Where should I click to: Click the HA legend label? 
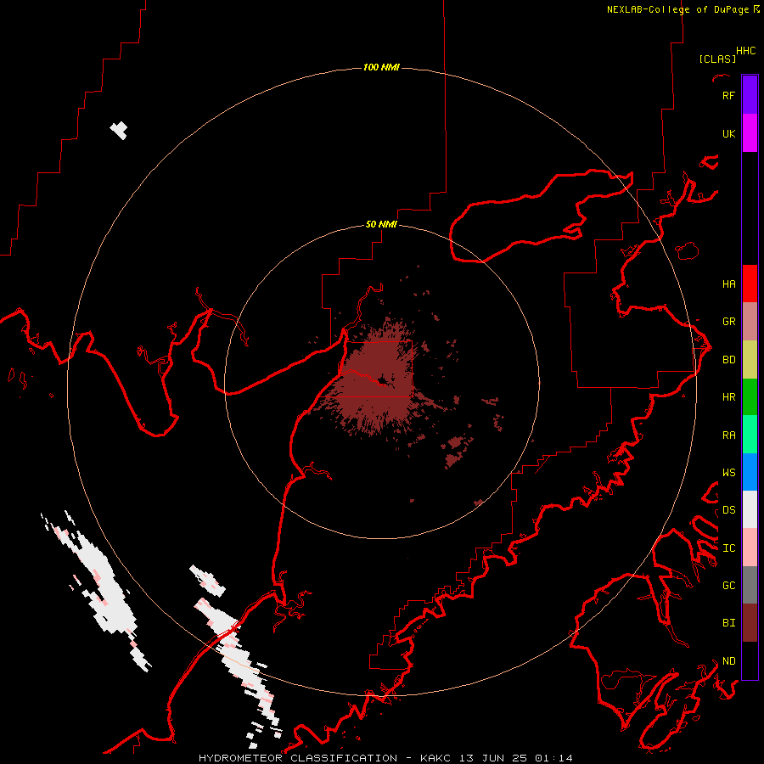(x=728, y=284)
